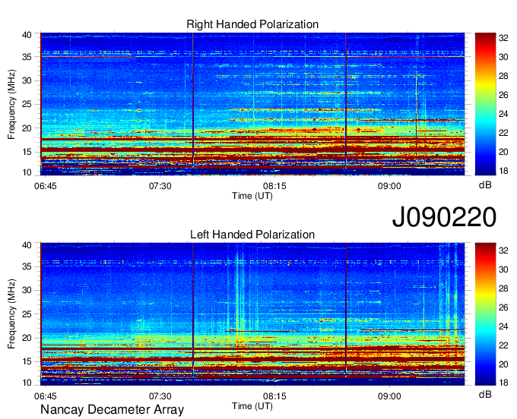Screen dimensions: 517x419
Task: Click the 40 MHz tick on Left Handed plot
Action: [27, 245]
